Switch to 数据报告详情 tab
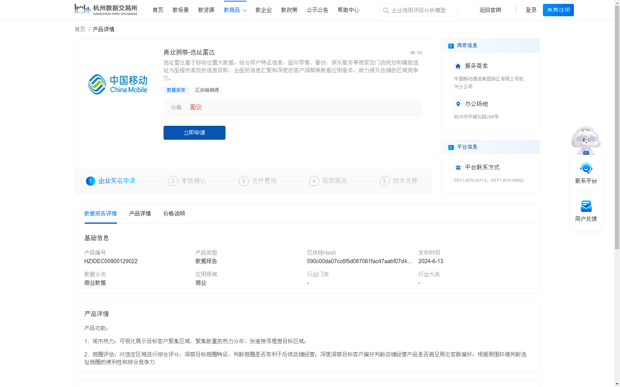The height and width of the screenshot is (387, 620). click(x=100, y=214)
